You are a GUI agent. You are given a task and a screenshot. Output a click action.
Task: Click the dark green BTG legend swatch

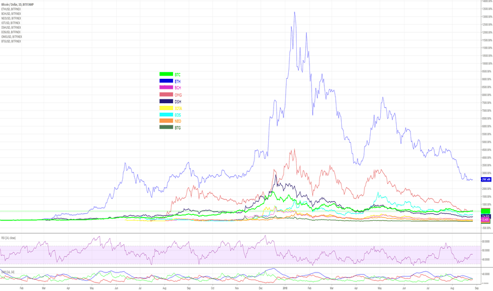[x=166, y=127]
